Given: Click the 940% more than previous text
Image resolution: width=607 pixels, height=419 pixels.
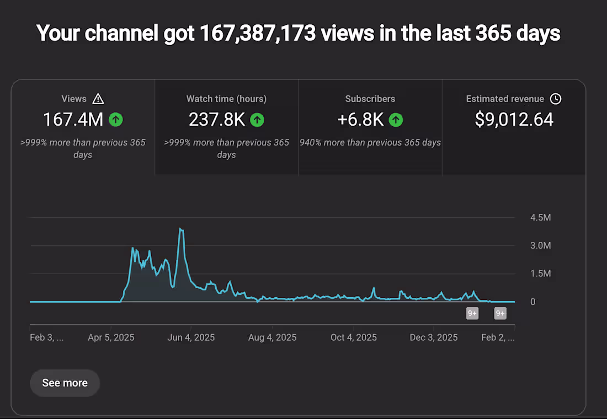Looking at the screenshot, I should point(370,142).
